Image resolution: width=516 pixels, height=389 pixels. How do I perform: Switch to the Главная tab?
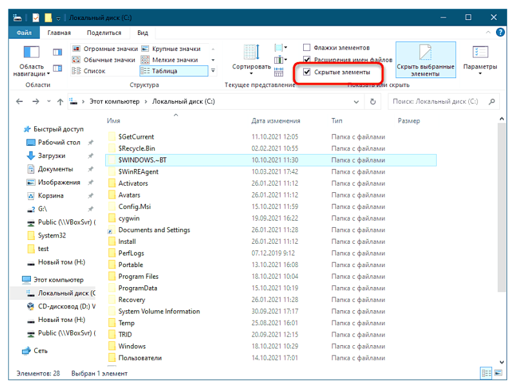tap(59, 33)
